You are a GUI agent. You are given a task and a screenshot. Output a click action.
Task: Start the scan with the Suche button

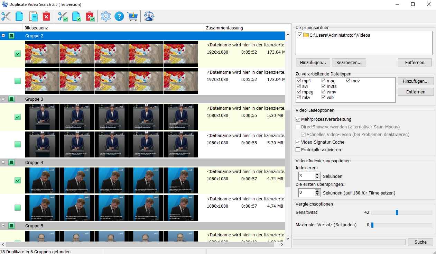coord(420,242)
